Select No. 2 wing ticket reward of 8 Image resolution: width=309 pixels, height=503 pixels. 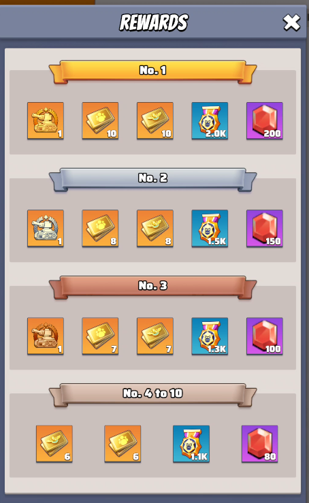point(155,229)
